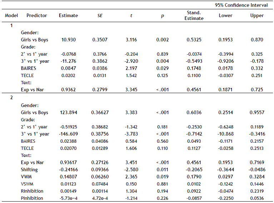Click the Lower column header
The width and height of the screenshot is (274, 203).
click(225, 16)
